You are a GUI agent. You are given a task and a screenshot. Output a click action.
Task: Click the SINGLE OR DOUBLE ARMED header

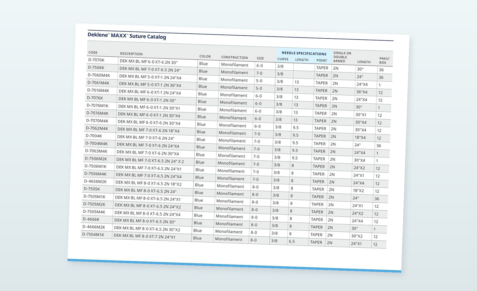tap(342, 57)
